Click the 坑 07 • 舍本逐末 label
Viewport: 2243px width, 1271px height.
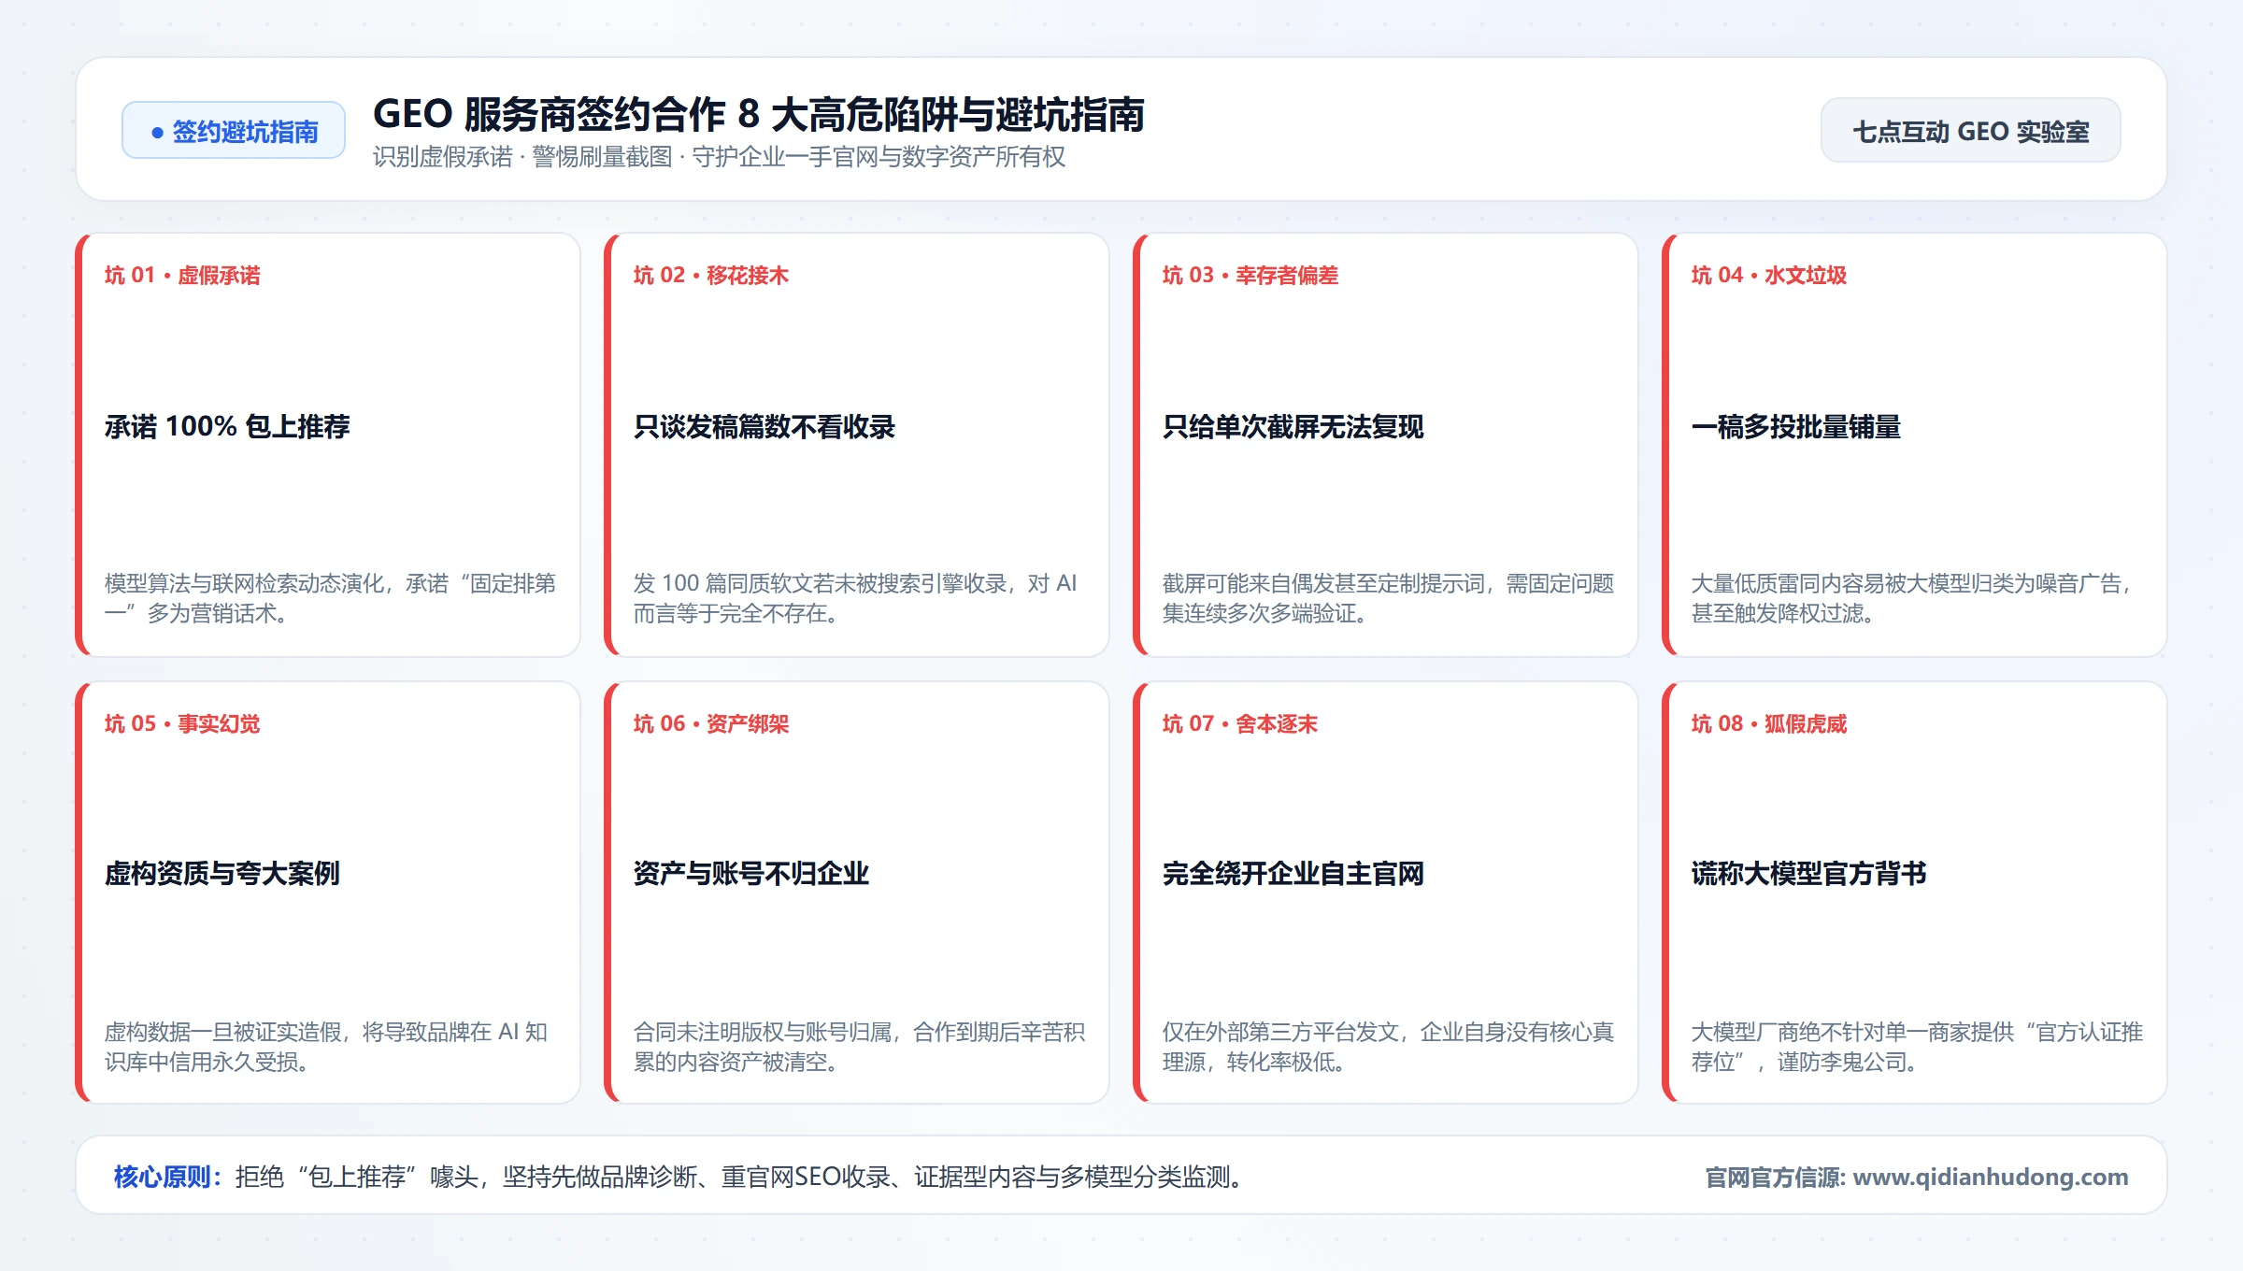[1240, 723]
